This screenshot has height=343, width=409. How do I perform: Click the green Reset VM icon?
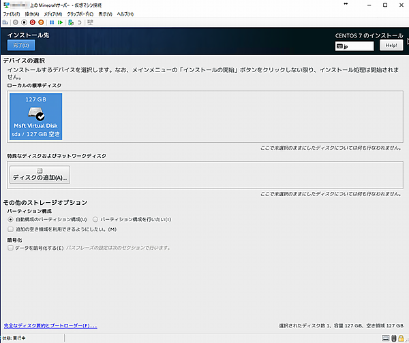point(61,22)
